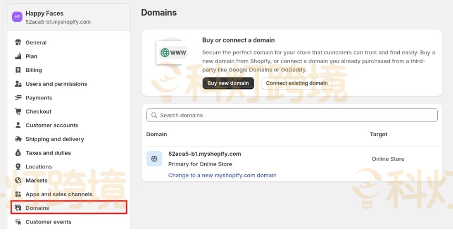This screenshot has width=453, height=232.
Task: Open Taxes and duties settings
Action: click(x=48, y=153)
